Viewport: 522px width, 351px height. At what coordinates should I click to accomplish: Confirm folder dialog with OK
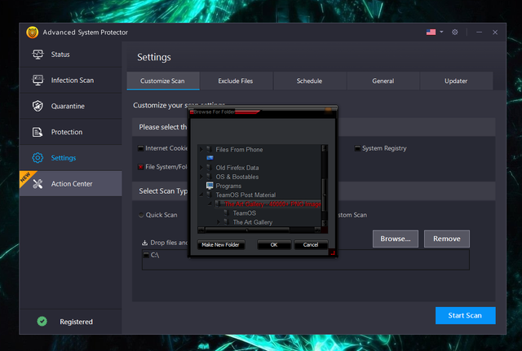tap(274, 244)
